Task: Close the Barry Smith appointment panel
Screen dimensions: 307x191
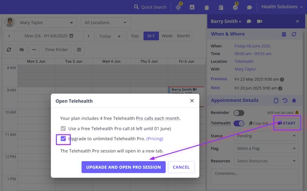Action: click(x=297, y=21)
